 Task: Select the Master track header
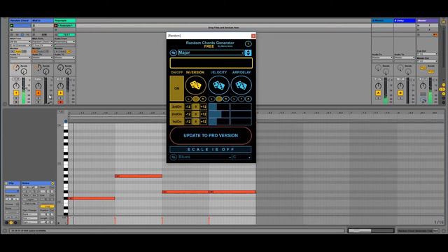(427, 20)
